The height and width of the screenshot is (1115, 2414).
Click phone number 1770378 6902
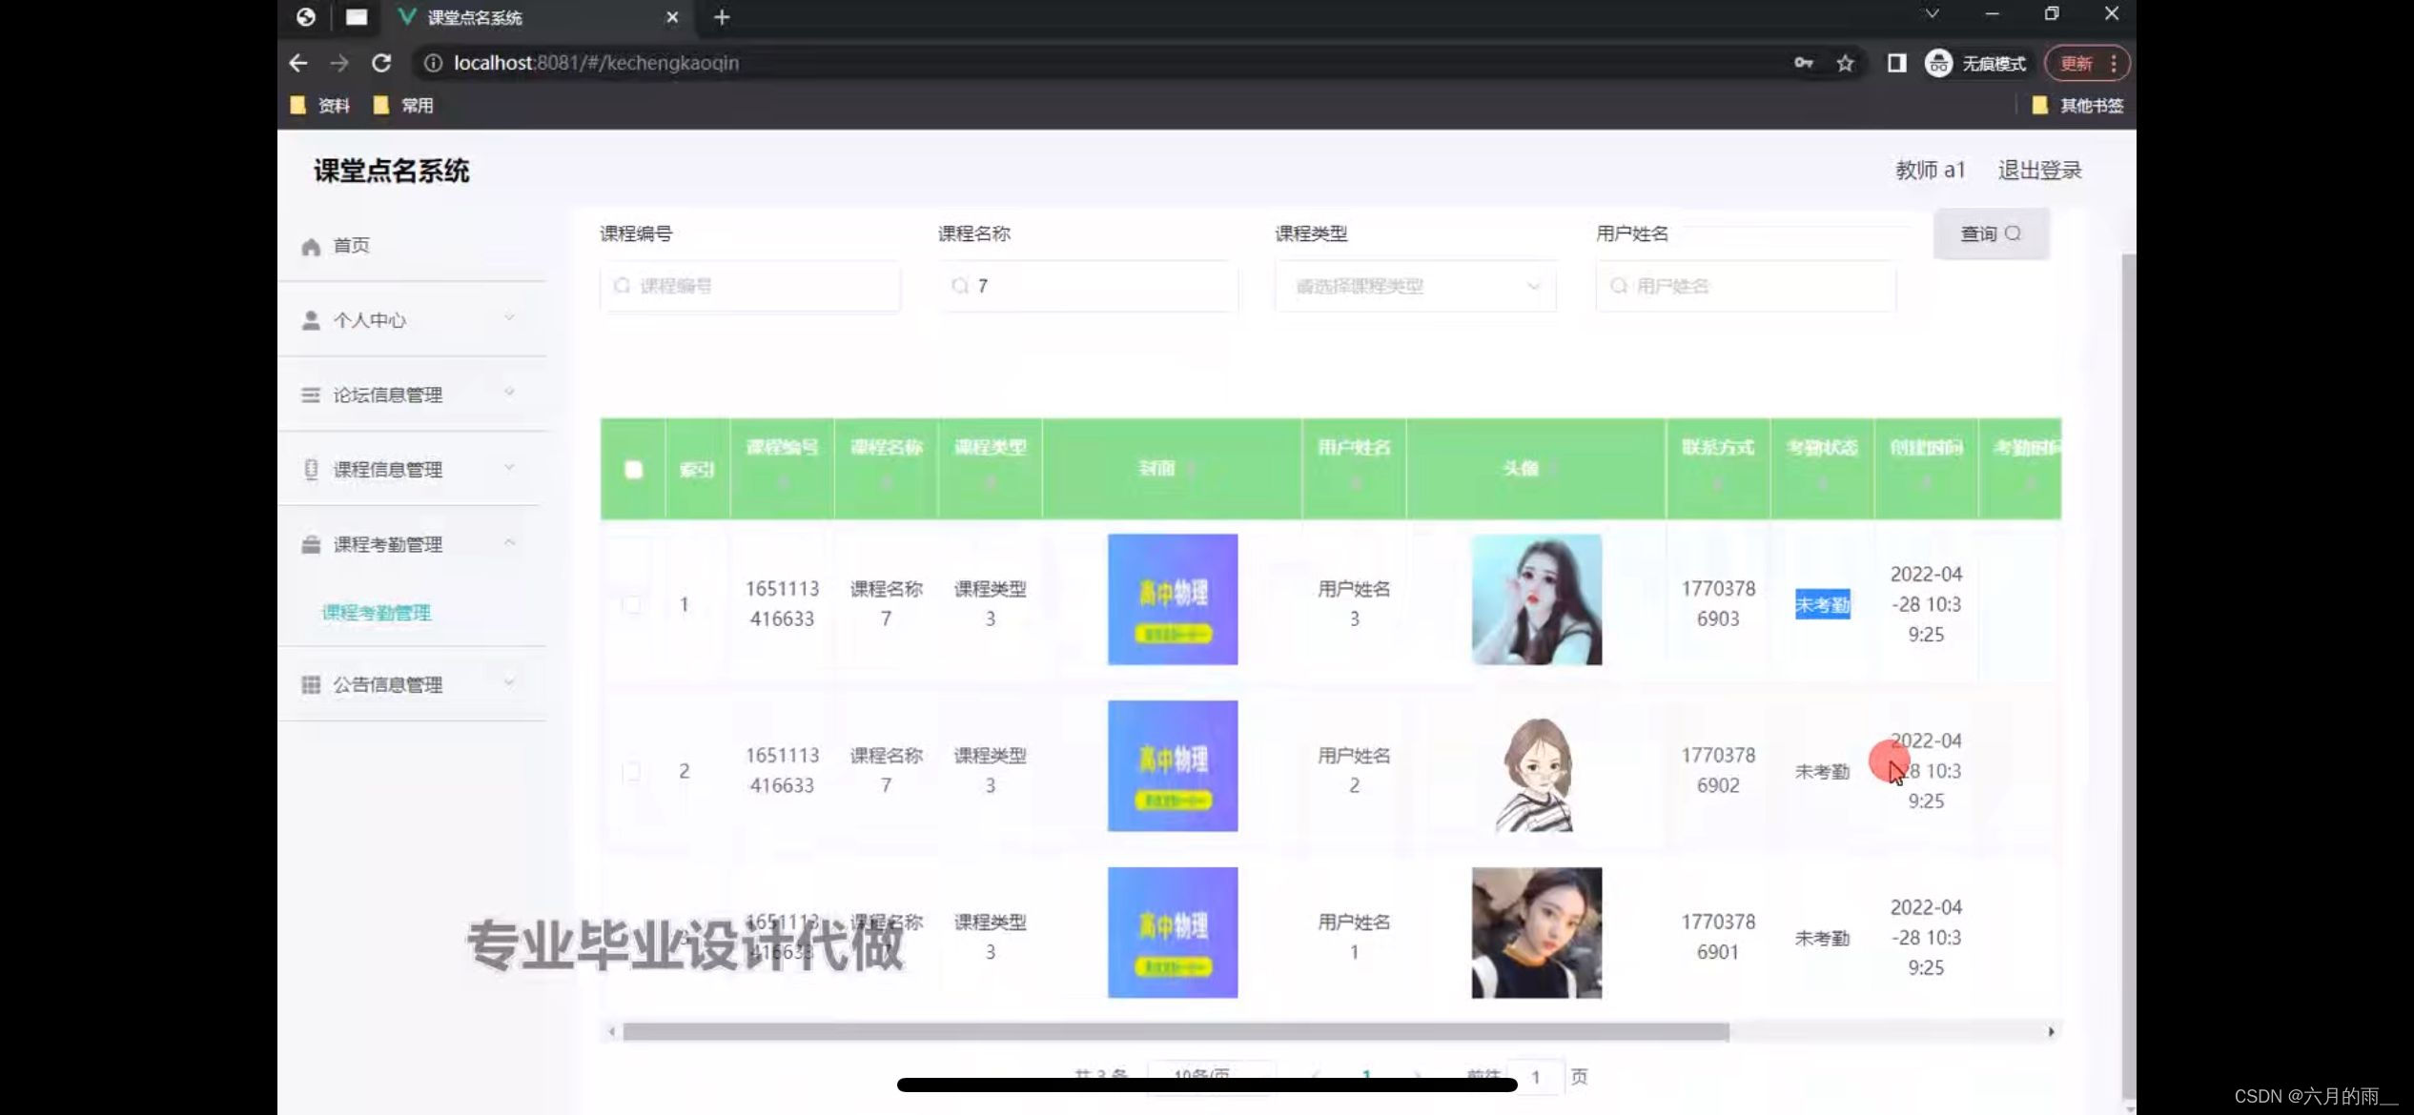(1718, 771)
